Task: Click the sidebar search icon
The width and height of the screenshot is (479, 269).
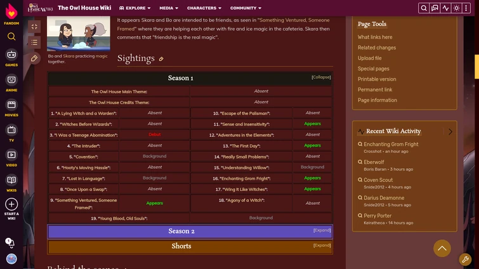Action: click(11, 37)
